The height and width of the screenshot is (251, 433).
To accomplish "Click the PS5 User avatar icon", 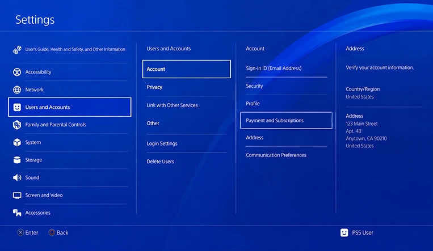I will pyautogui.click(x=344, y=233).
